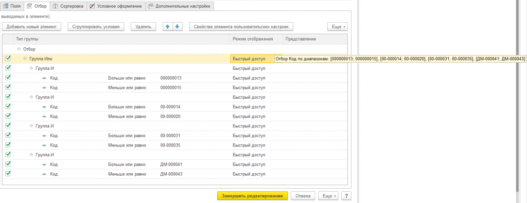Toggle checkbox for Код value ДМ-000041

click(8, 164)
